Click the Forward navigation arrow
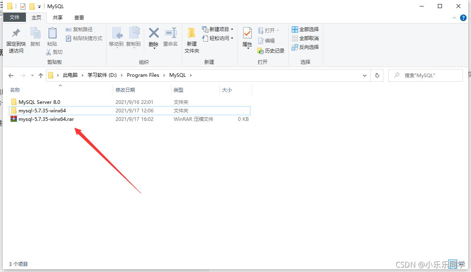This screenshot has width=471, height=272. pos(23,76)
